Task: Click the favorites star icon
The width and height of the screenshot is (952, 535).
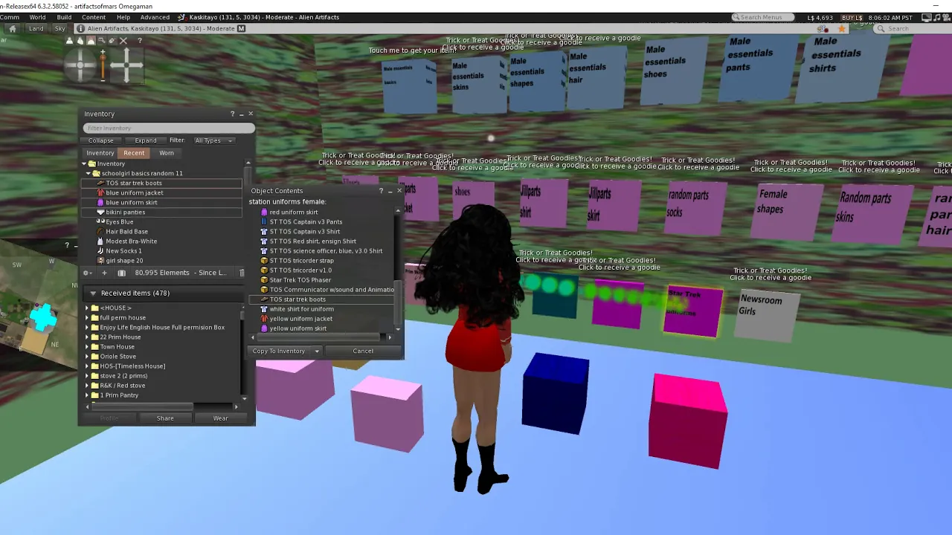Action: pyautogui.click(x=842, y=28)
